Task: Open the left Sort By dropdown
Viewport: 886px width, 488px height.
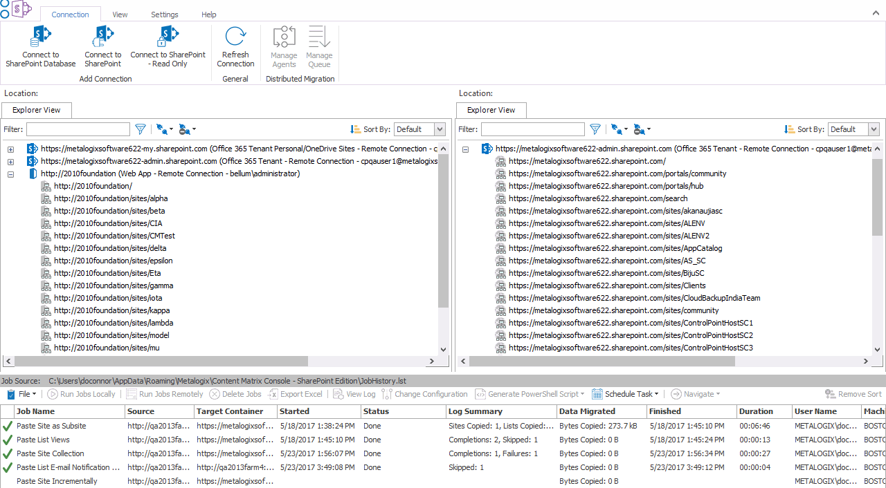Action: (440, 129)
